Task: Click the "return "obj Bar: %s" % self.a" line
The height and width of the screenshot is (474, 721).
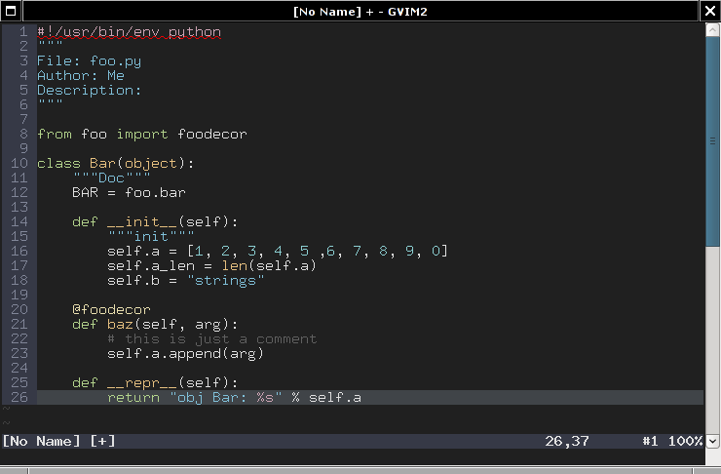Action: [235, 397]
